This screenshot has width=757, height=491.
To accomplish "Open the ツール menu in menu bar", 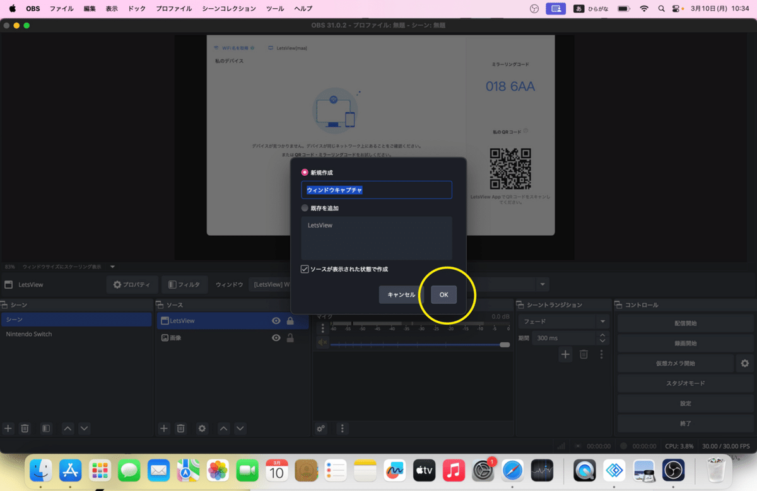I will [x=274, y=9].
